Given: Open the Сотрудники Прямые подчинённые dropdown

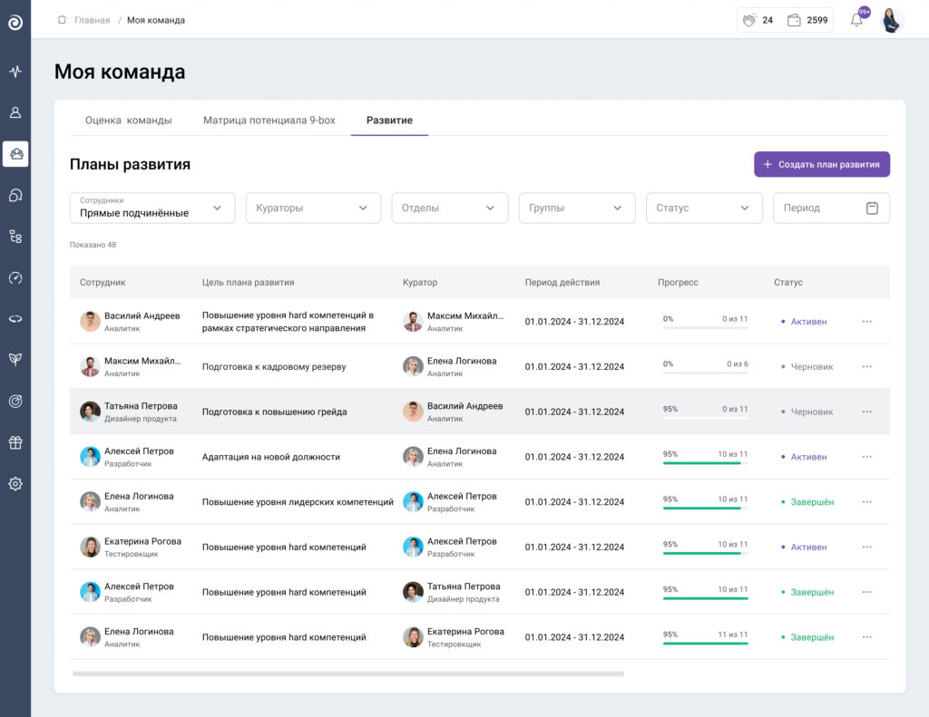Looking at the screenshot, I should (152, 208).
